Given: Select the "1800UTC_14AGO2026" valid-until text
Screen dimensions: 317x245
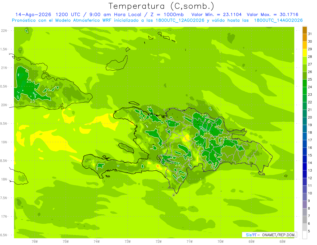Looking at the screenshot, I should [278, 20].
